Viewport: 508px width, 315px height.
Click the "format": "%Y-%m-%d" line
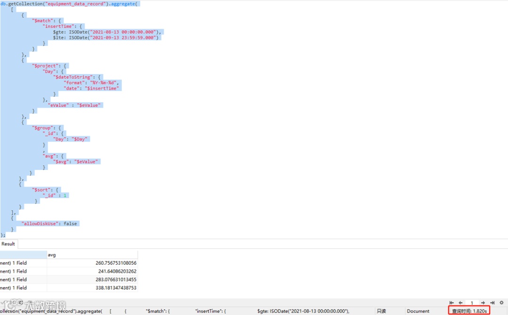point(91,83)
